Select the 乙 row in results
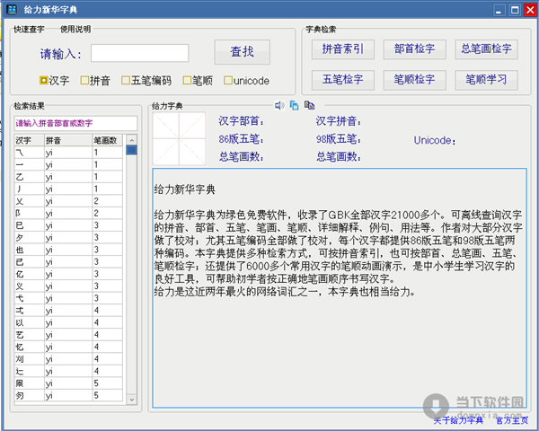539x431 pixels. tap(68, 177)
